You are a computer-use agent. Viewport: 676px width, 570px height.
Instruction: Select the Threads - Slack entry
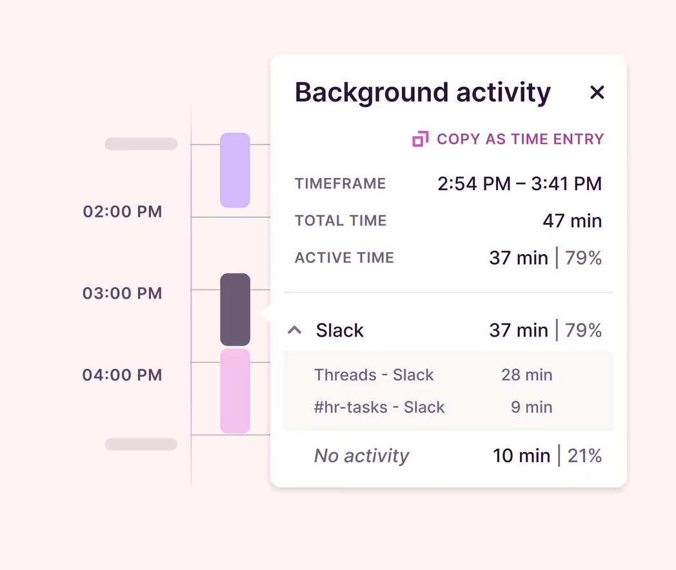coord(373,375)
